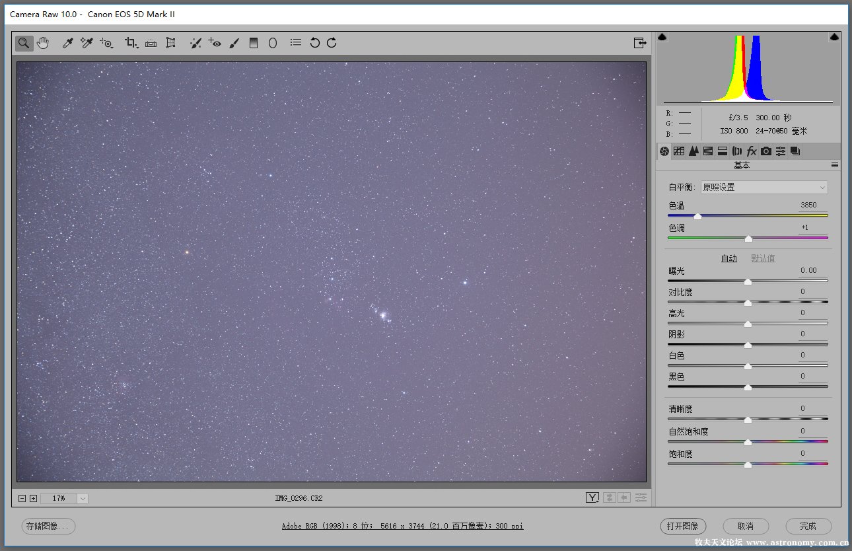
Task: Click the 白色 slider handle
Action: click(748, 366)
